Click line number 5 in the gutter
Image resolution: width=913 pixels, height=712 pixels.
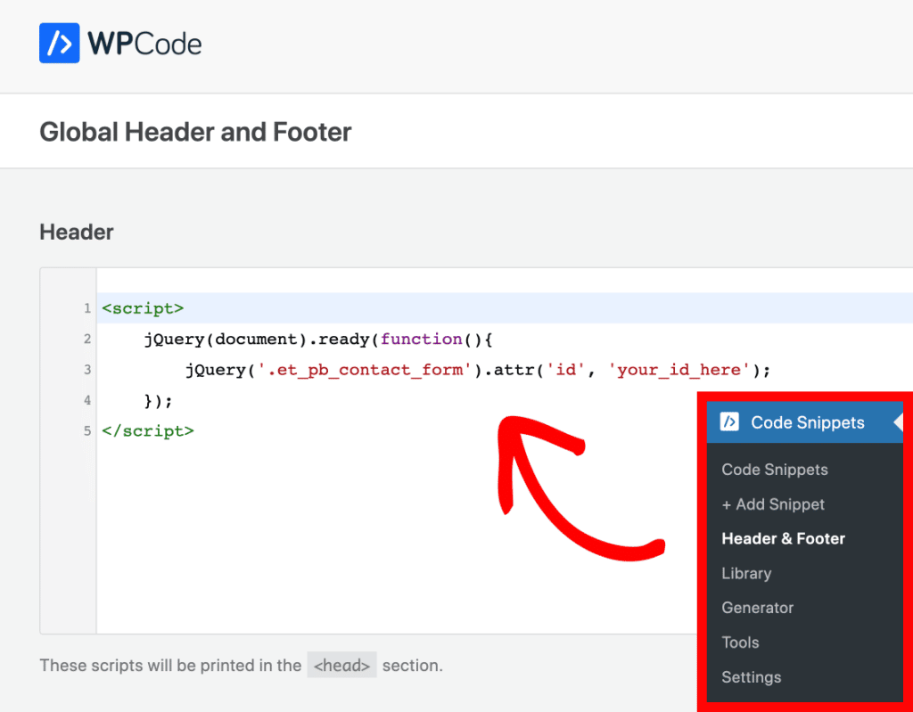(87, 430)
